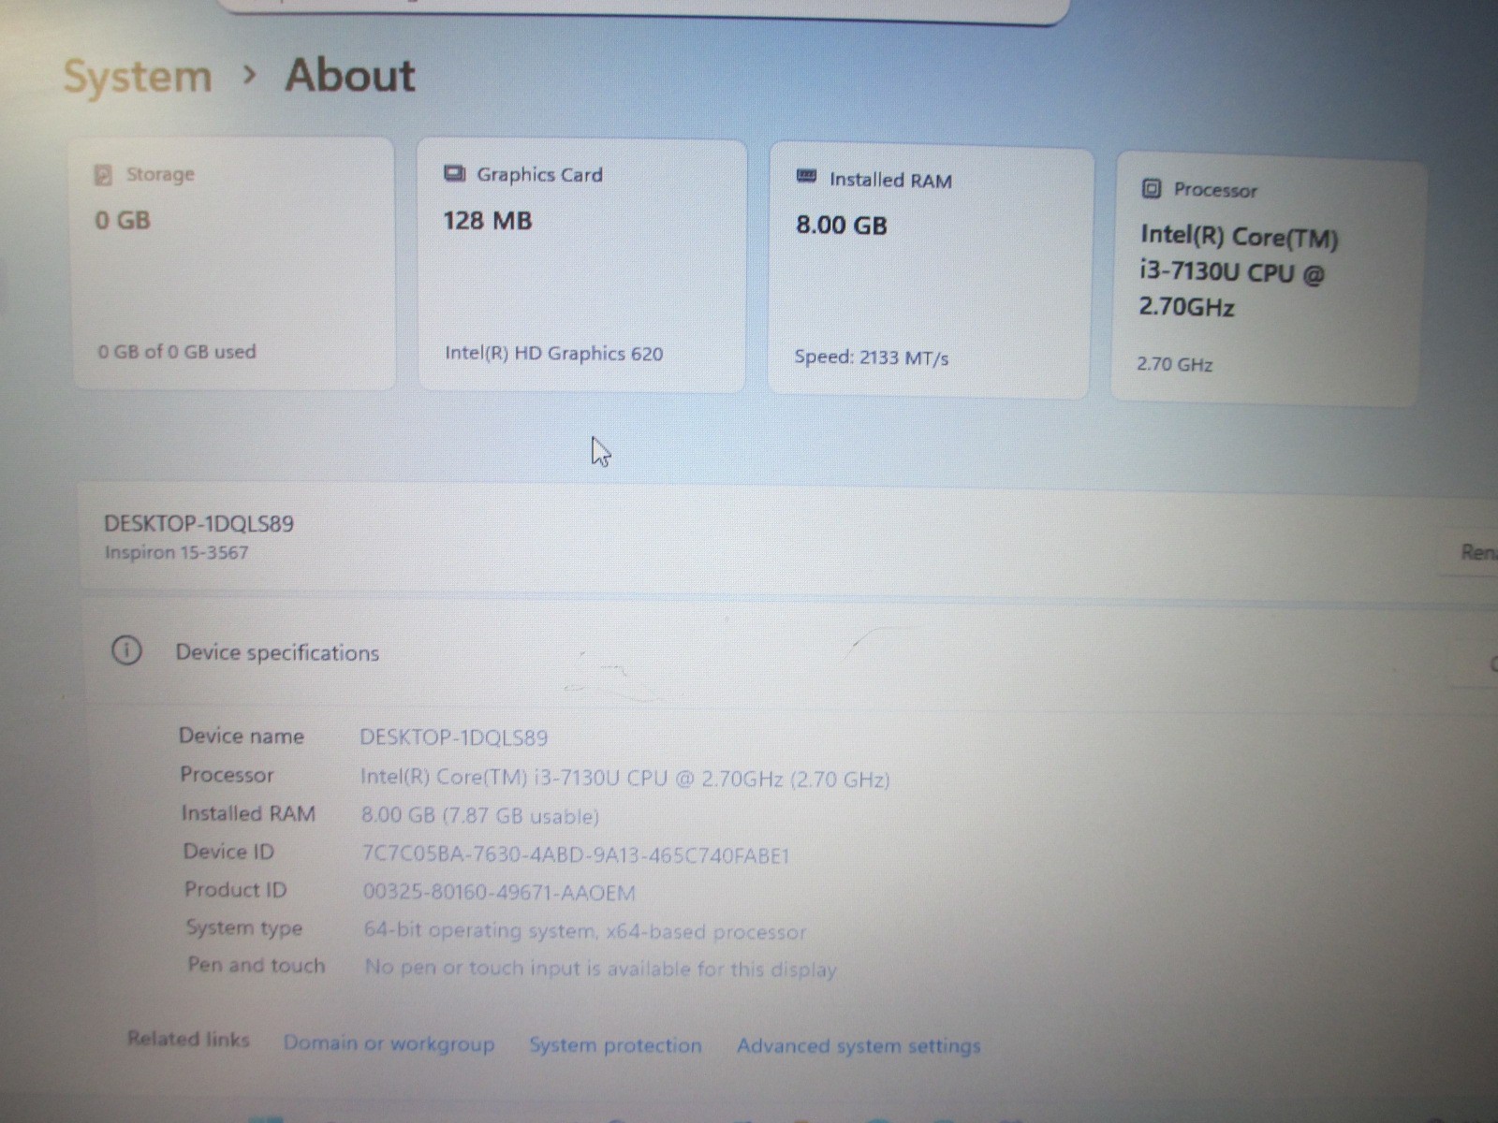Go back to System breadcrumb
Screen dimensions: 1498x1123
click(x=138, y=76)
